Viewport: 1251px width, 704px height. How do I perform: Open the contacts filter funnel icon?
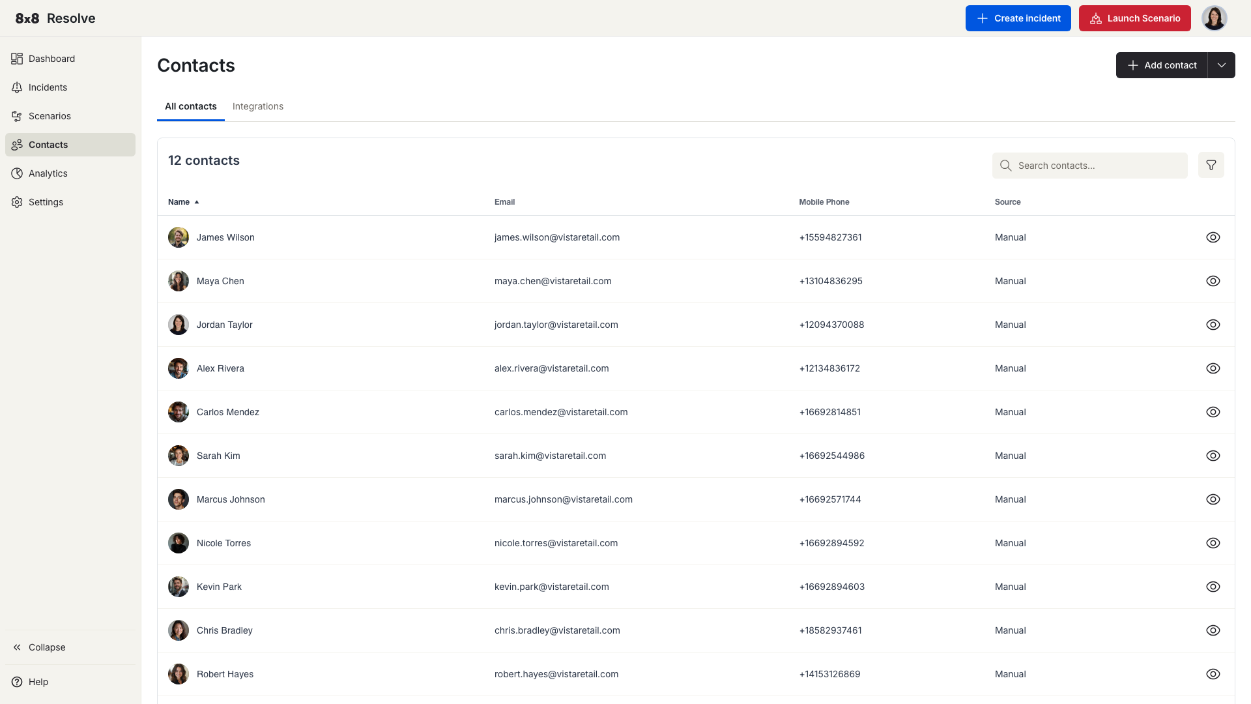point(1211,166)
